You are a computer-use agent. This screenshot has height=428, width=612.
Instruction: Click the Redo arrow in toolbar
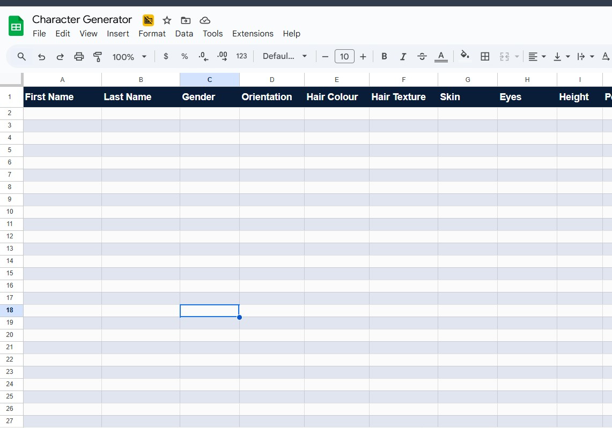[x=60, y=56]
